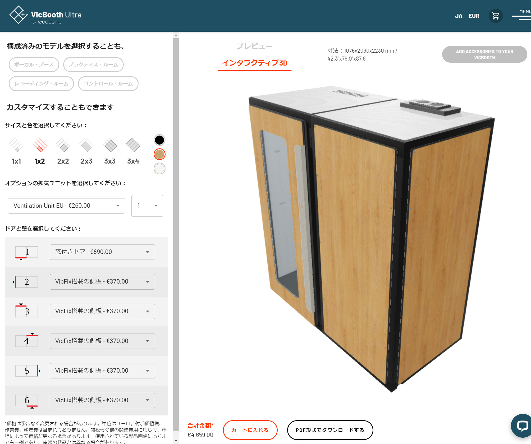This screenshot has height=444, width=531.
Task: Open wall 6 VicFix side panel dropdown
Action: click(x=102, y=400)
